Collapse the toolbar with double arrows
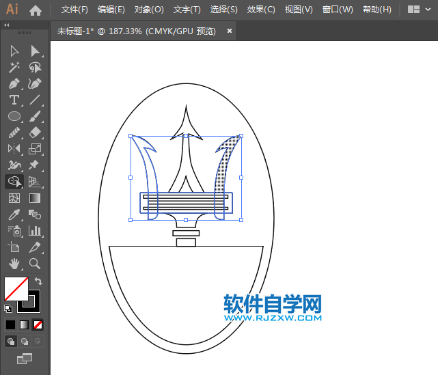This screenshot has height=375, width=438. coord(7,25)
